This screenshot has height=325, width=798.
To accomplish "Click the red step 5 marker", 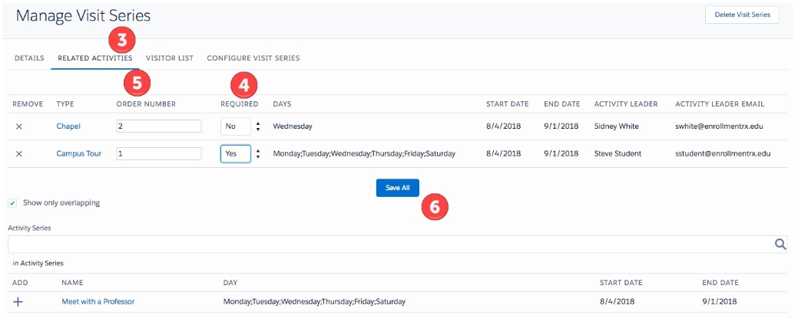I will pos(137,83).
